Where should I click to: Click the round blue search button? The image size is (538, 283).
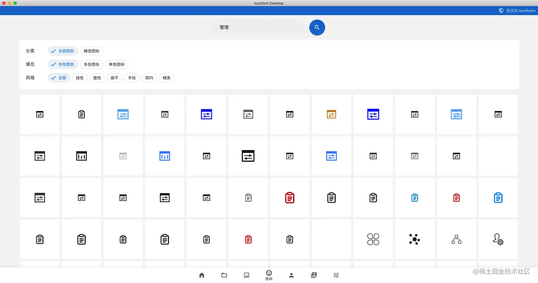[317, 27]
